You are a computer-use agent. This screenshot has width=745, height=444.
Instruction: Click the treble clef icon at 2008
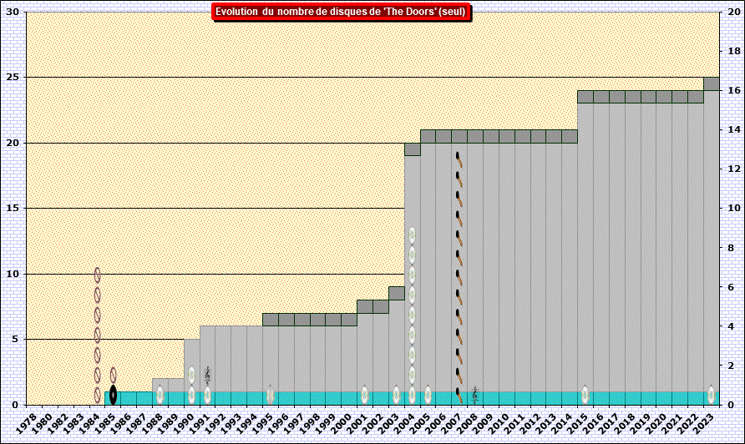point(474,395)
